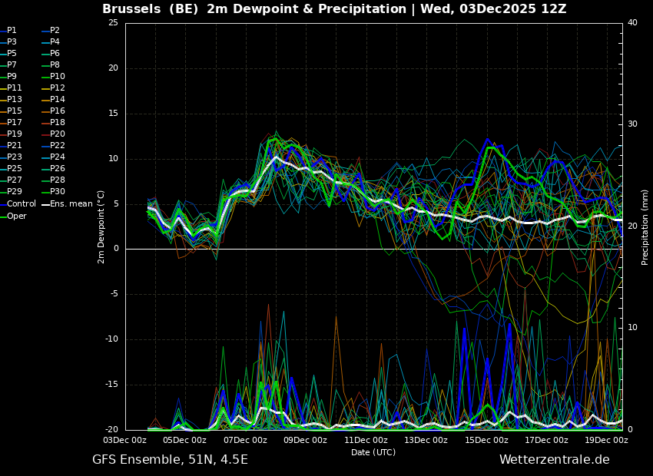Toggle the P10 ensemble member in legend
This screenshot has width=653, height=476.
(57, 77)
